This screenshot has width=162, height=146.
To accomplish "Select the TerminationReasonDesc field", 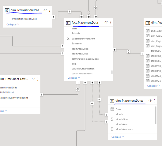I will coord(24,19).
